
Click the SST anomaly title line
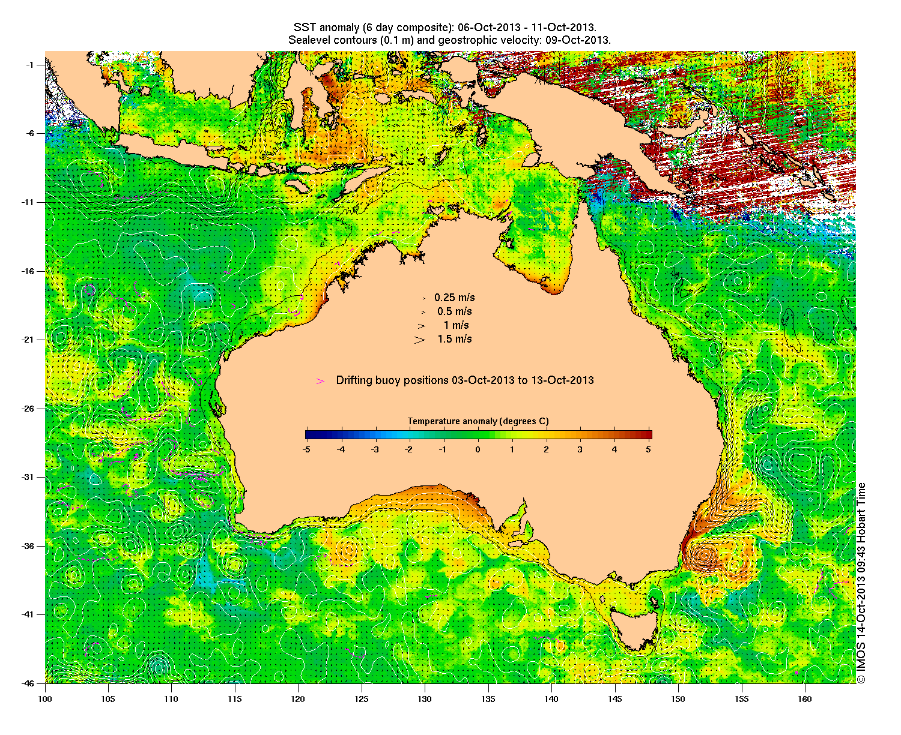(x=445, y=28)
